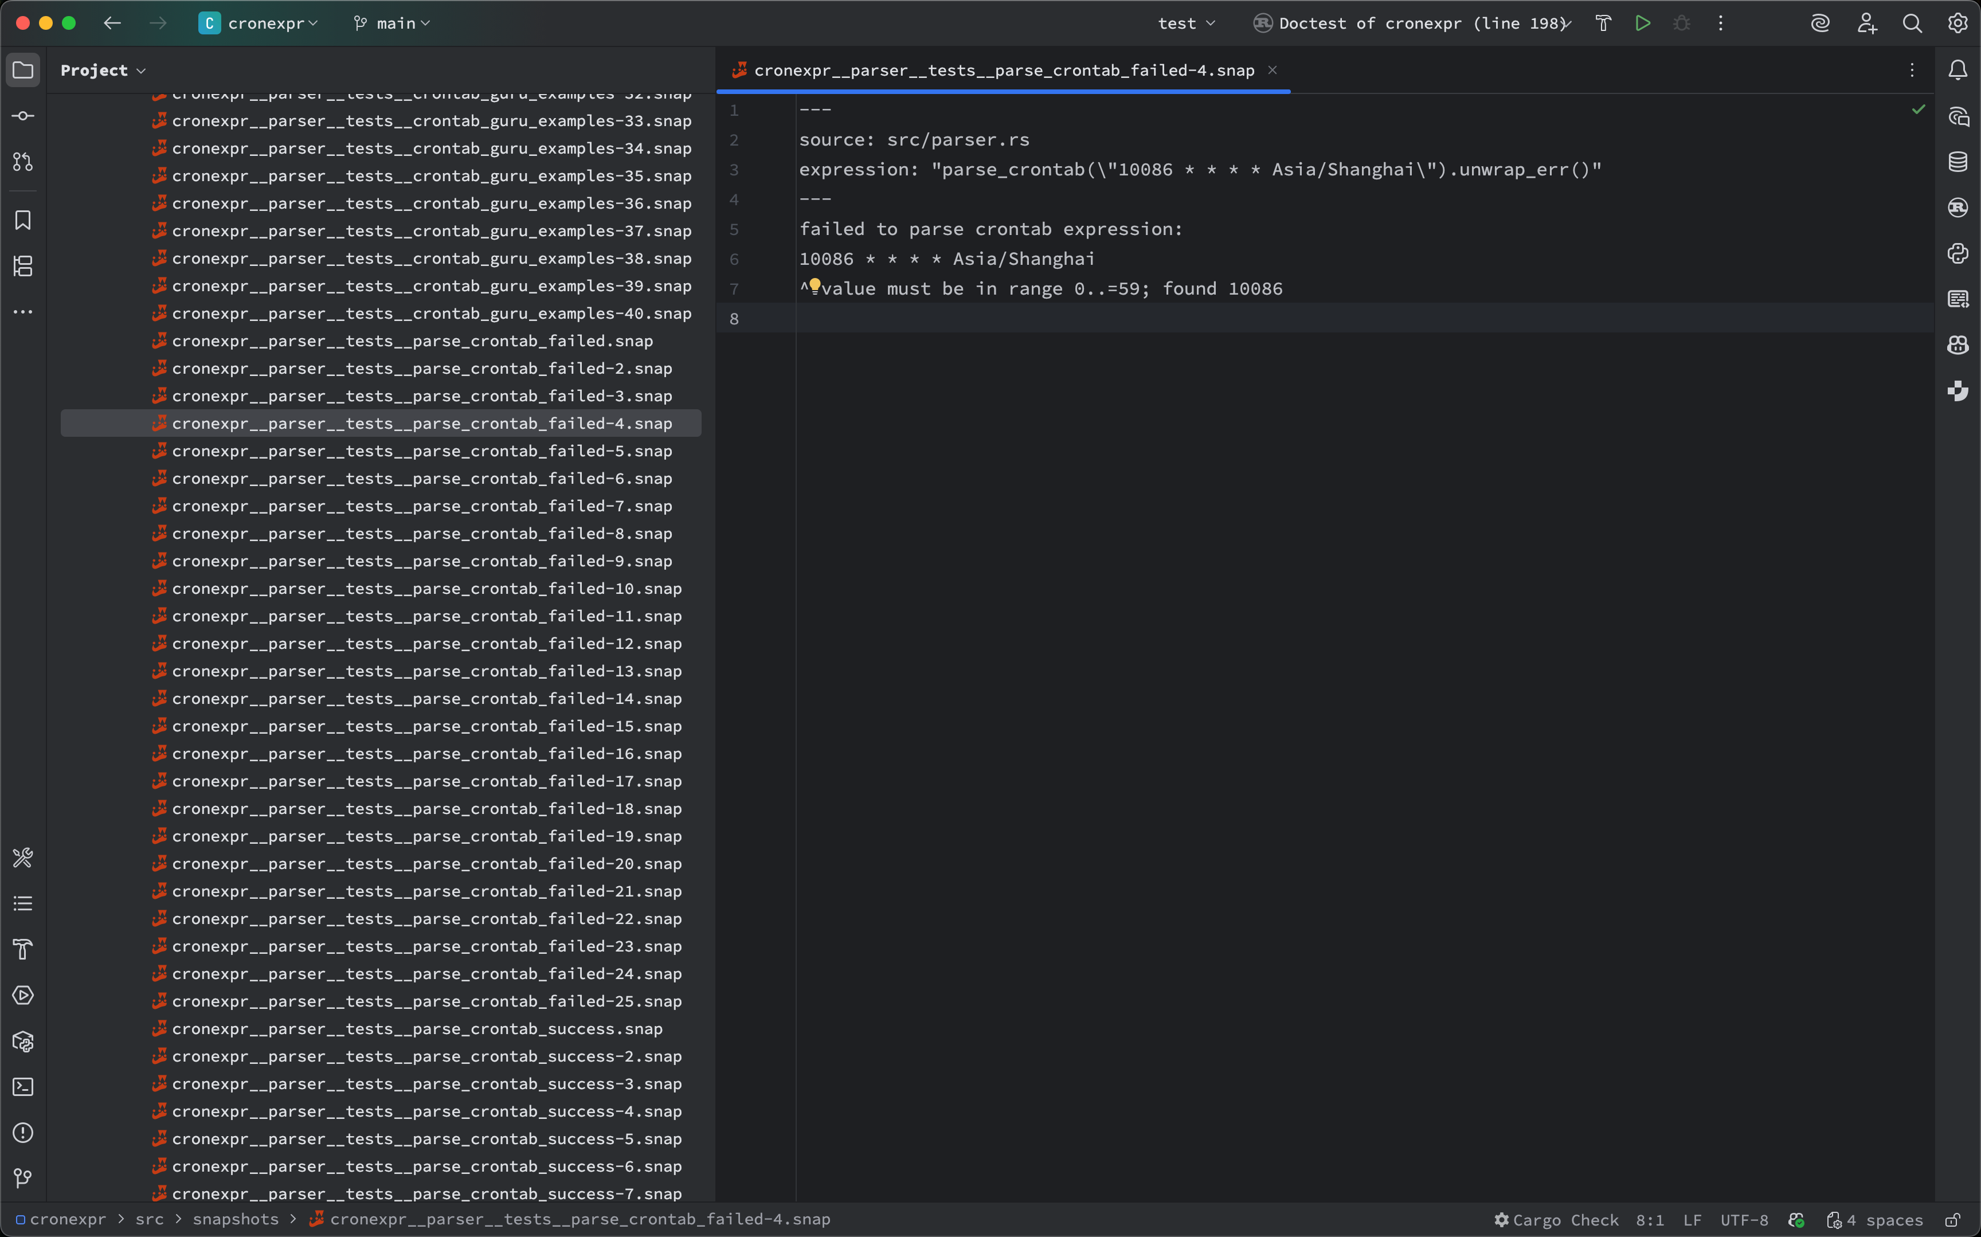The image size is (1981, 1237).
Task: Open the Database tool window
Action: 1957,162
